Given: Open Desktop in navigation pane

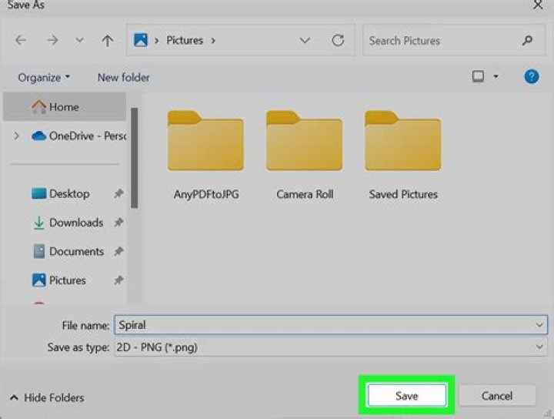Looking at the screenshot, I should tap(61, 194).
